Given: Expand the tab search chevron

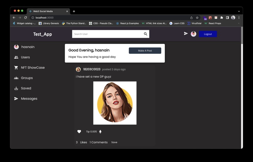Looking at the screenshot, I should 239,11.
